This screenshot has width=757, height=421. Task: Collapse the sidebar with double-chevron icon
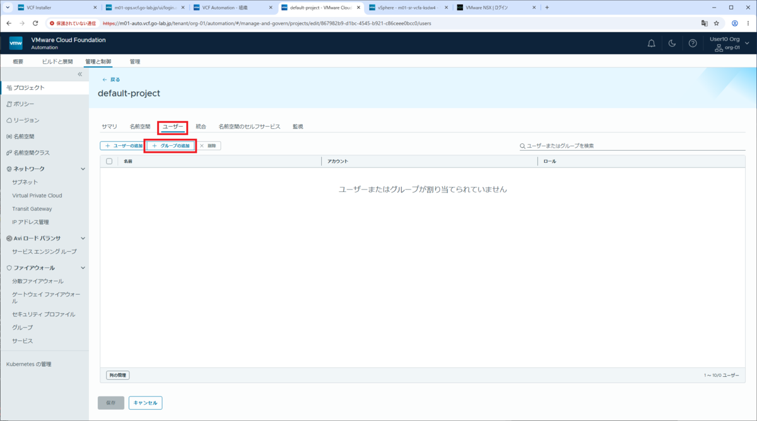click(80, 74)
